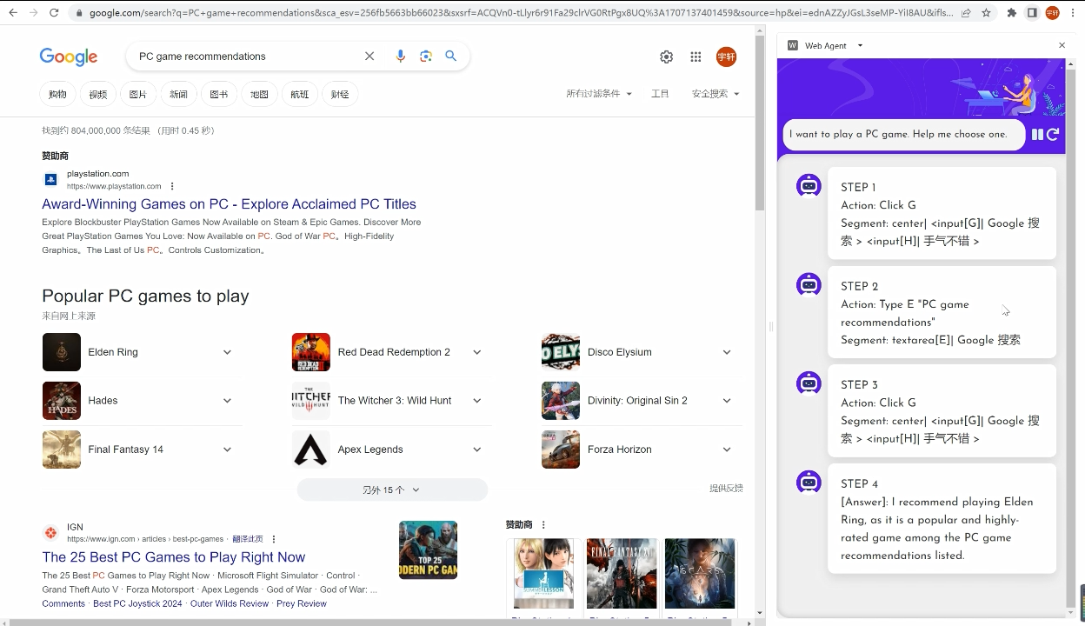This screenshot has width=1085, height=626.
Task: Open more options for IGN result
Action: [x=274, y=539]
